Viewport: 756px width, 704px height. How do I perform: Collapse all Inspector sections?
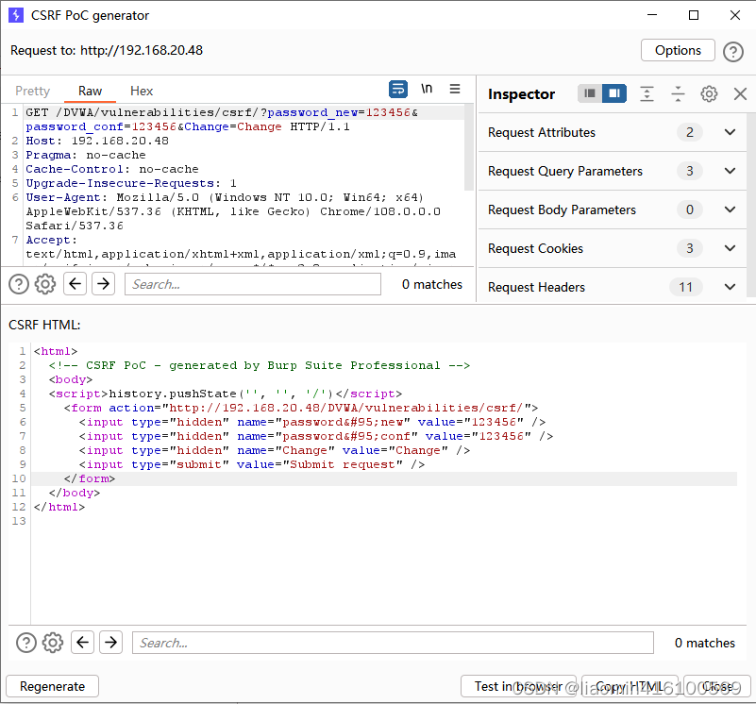[x=678, y=93]
